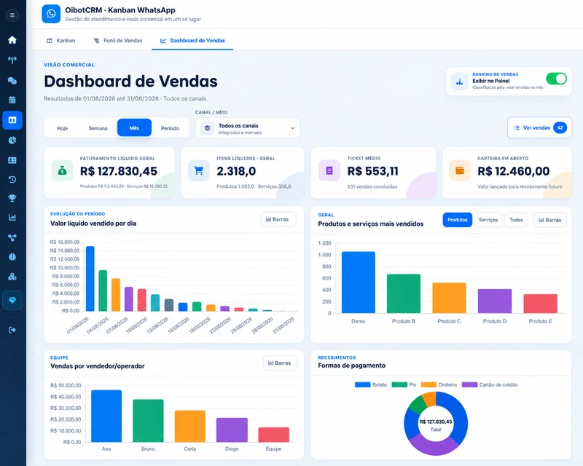Click the 42 count badge on Ver vendas
This screenshot has height=466, width=583.
pos(560,128)
